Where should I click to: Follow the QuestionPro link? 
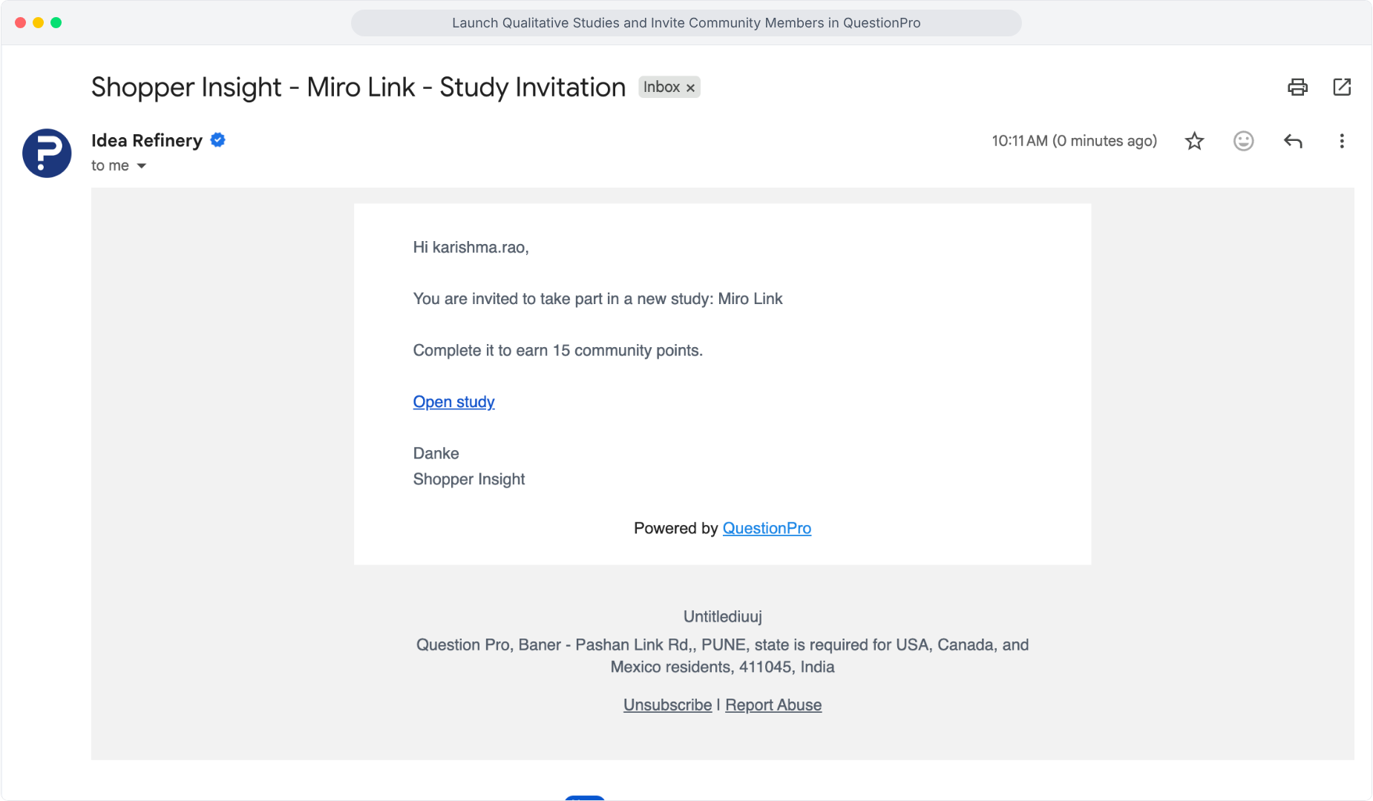[x=767, y=528]
